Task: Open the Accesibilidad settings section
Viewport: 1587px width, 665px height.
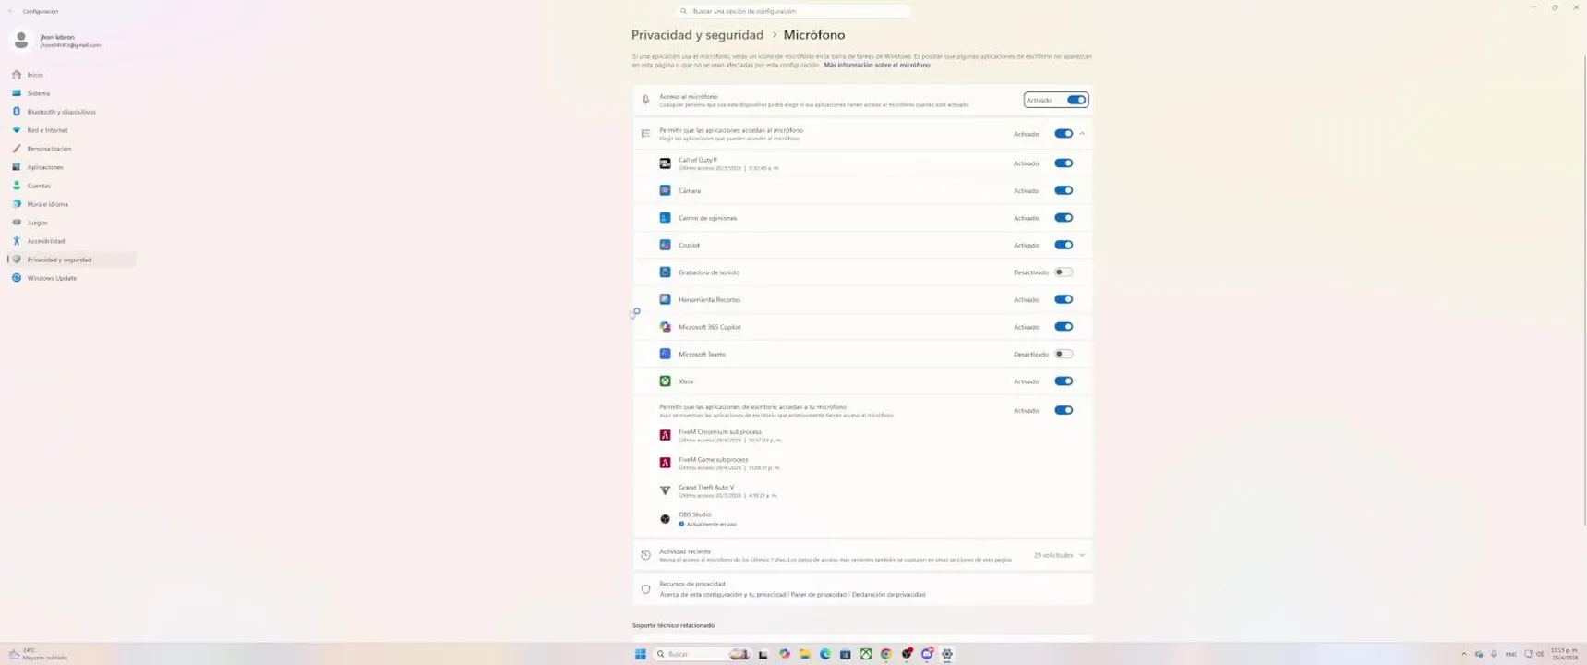Action: click(72, 241)
